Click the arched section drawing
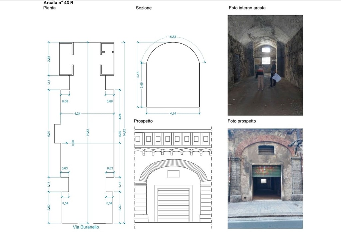 click(x=173, y=75)
